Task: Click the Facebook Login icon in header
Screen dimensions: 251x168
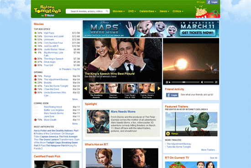Action: pyautogui.click(x=212, y=2)
